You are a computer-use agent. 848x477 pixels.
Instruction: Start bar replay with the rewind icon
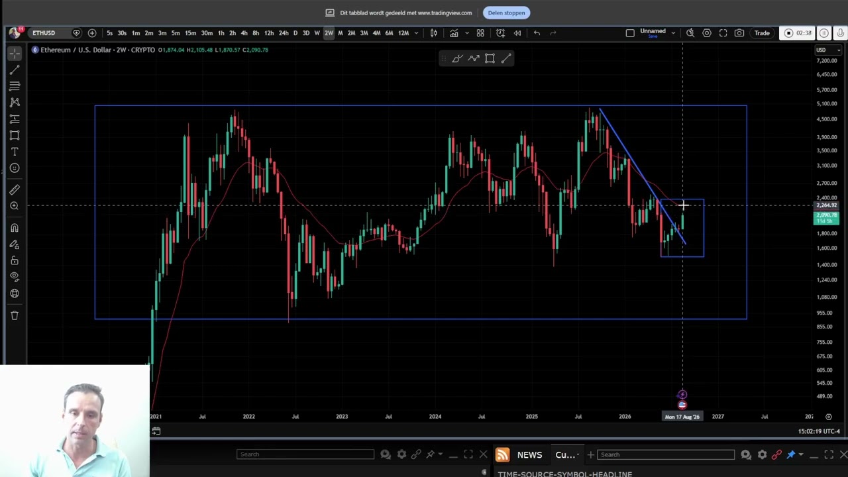coord(517,33)
